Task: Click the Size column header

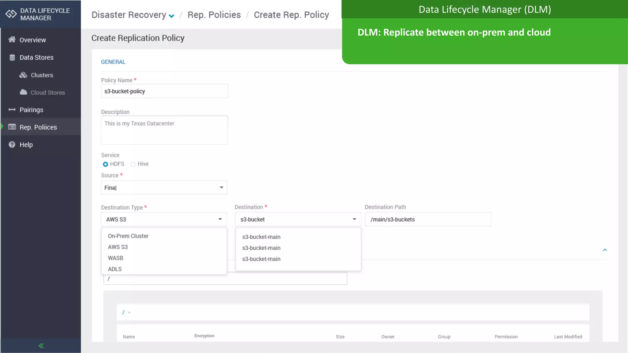Action: point(340,337)
